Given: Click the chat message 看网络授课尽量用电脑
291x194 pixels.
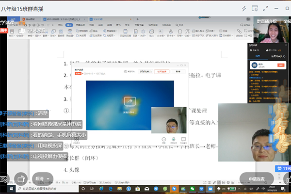Looking at the screenshot, I should (x=57, y=124).
